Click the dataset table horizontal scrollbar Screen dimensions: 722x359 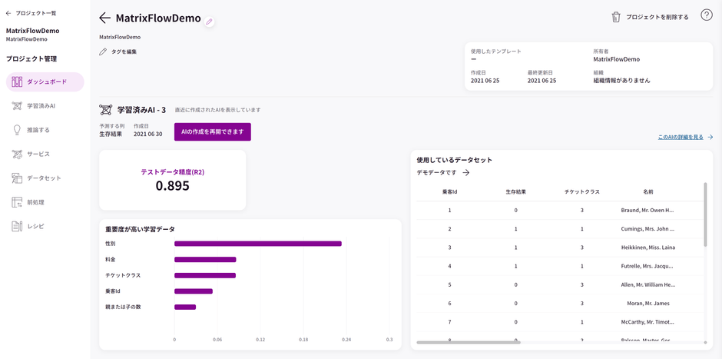469,342
